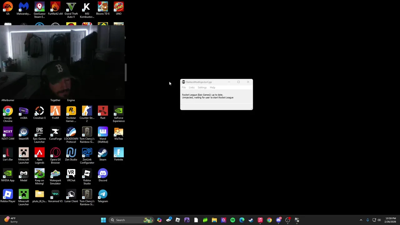The height and width of the screenshot is (225, 400).
Task: Open the FurMark2 x64 shortcut
Action: tap(55, 8)
